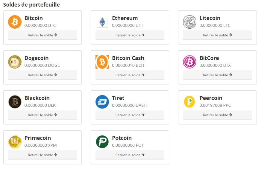This screenshot has width=270, height=170.
Task: Click the silver Litecoin coin icon
Action: tap(189, 22)
